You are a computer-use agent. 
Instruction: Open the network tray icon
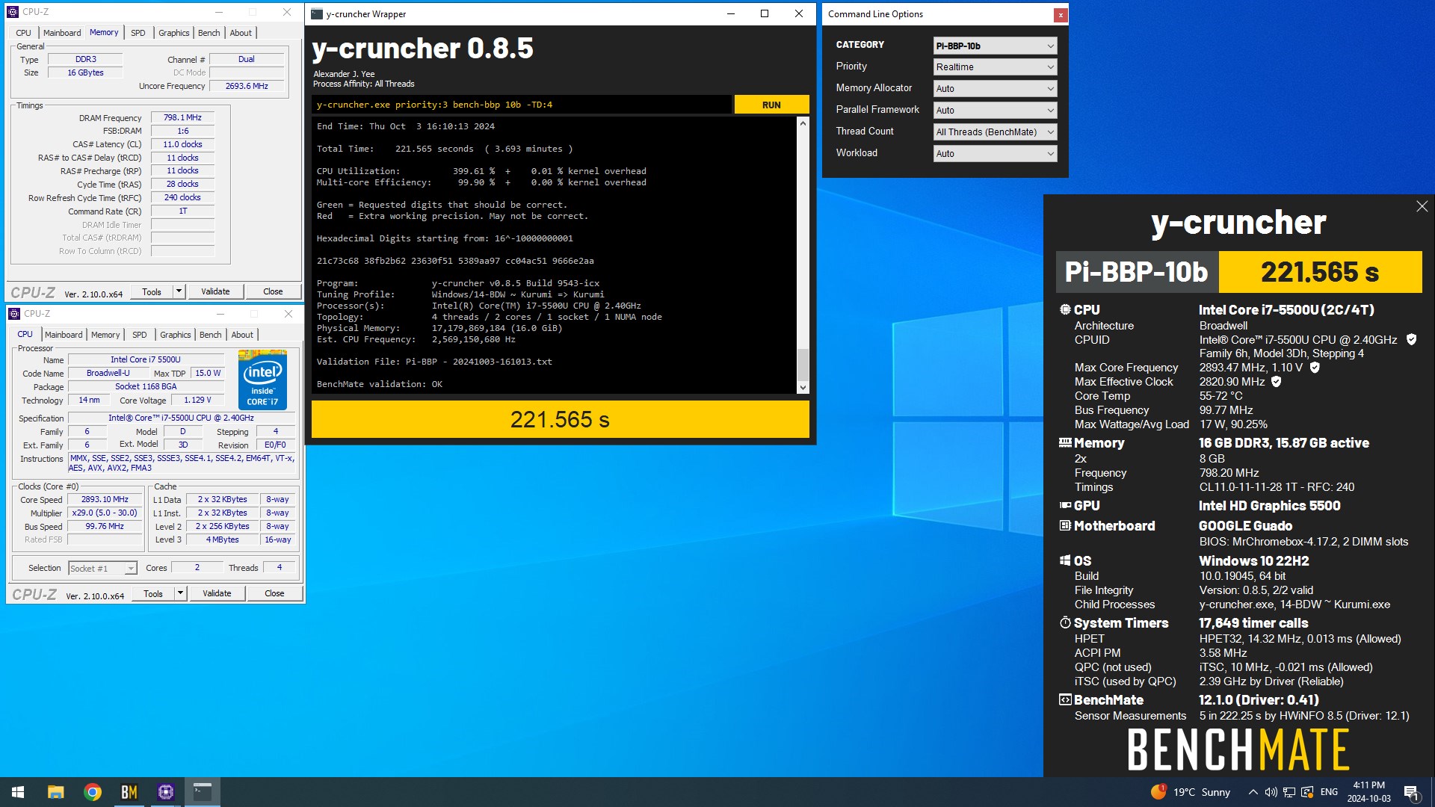pos(1289,792)
